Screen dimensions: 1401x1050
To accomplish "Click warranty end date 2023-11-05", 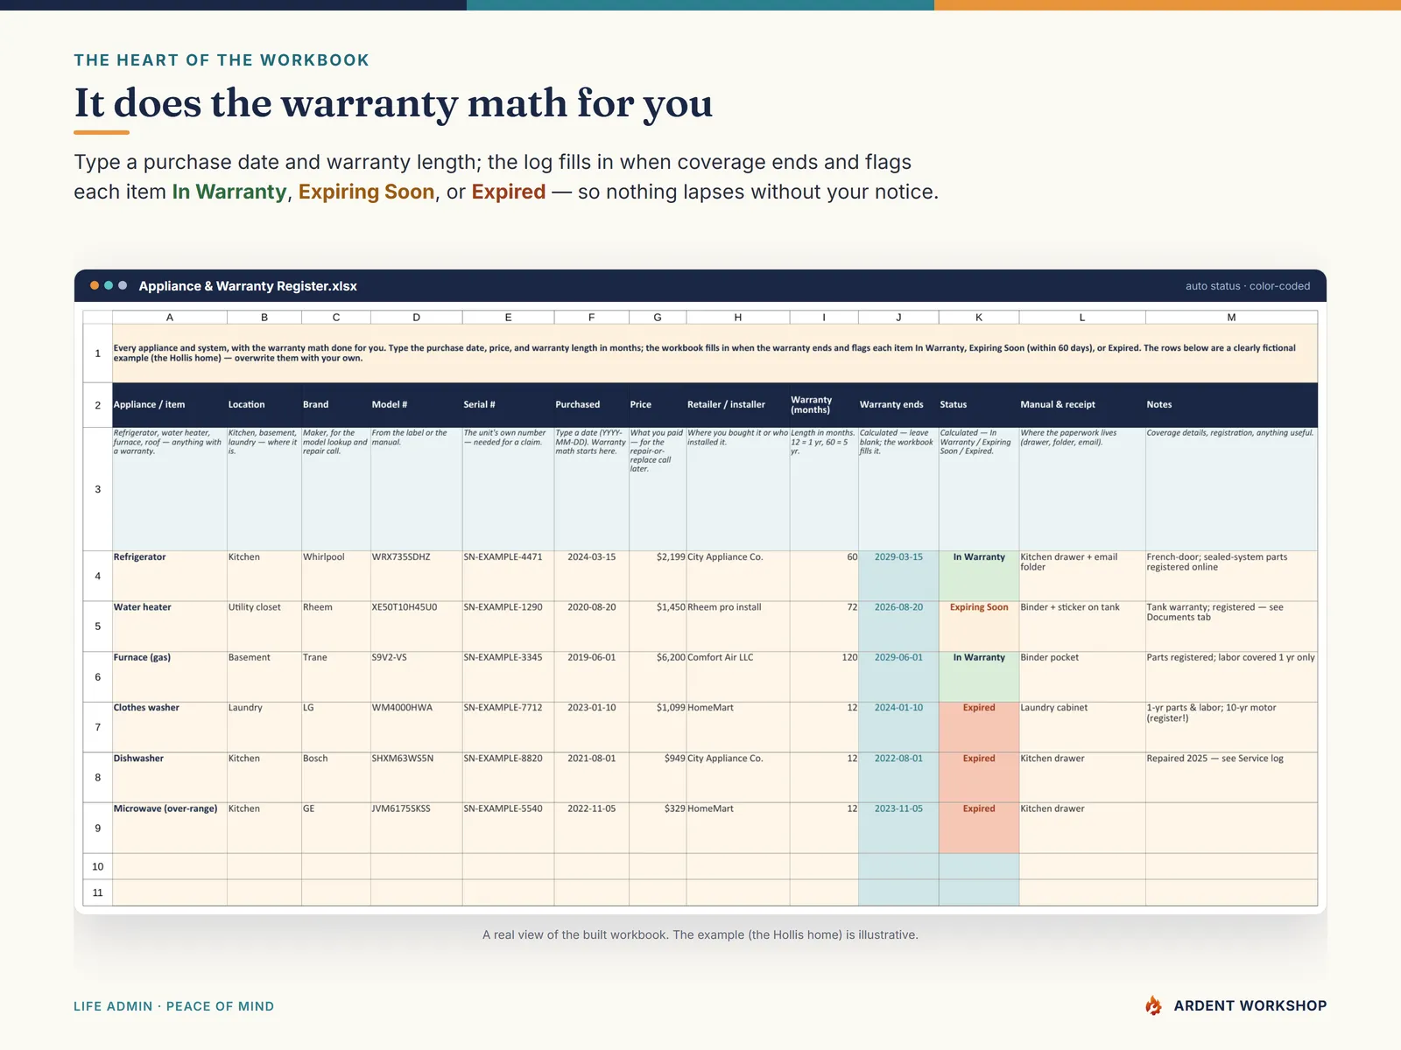I will (898, 828).
